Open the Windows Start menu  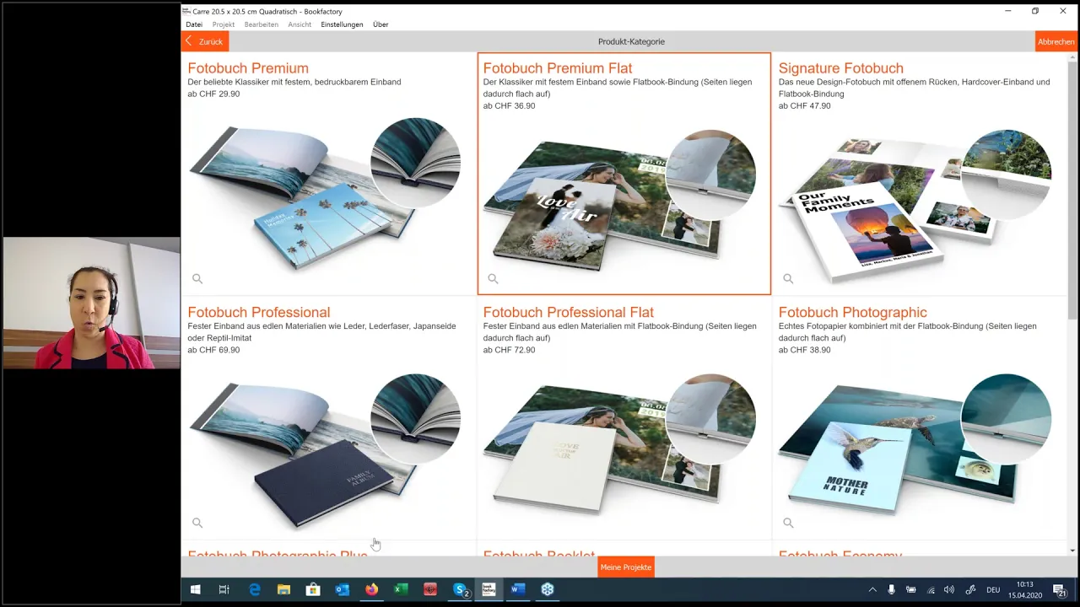pyautogui.click(x=195, y=590)
